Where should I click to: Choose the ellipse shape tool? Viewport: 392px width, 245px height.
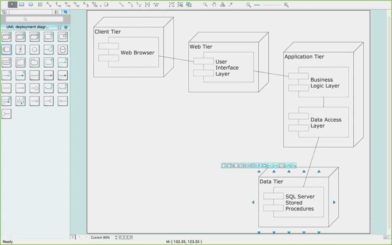(30, 5)
